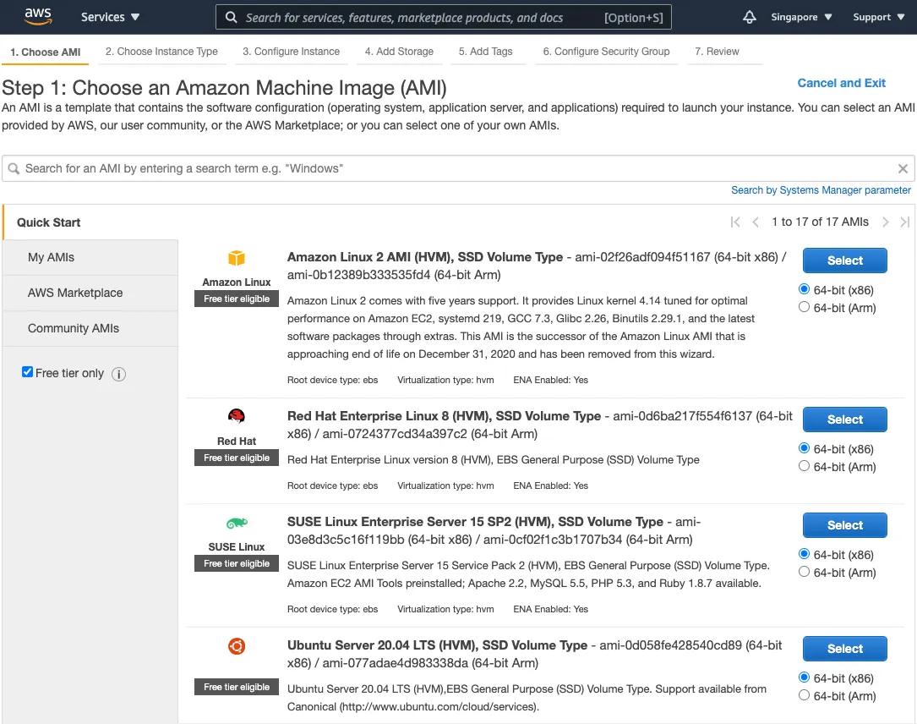Click the SUSE Linux chameleon icon
Screen dimensions: 917x724
237,523
